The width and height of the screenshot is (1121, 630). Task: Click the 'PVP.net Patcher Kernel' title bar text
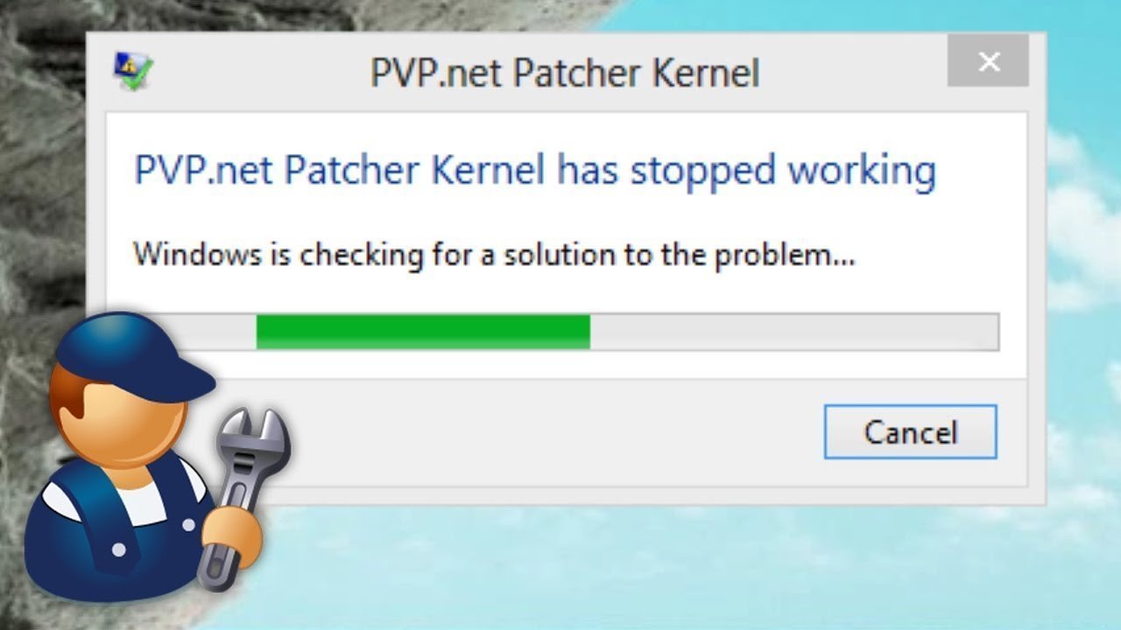[565, 73]
